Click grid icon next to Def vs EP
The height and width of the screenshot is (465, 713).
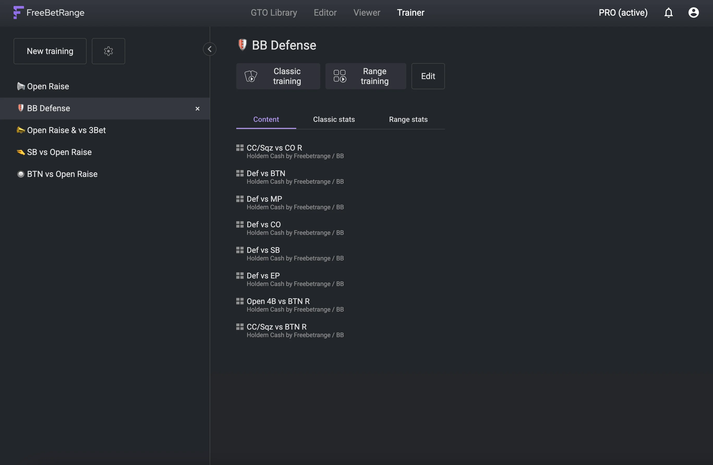point(240,275)
